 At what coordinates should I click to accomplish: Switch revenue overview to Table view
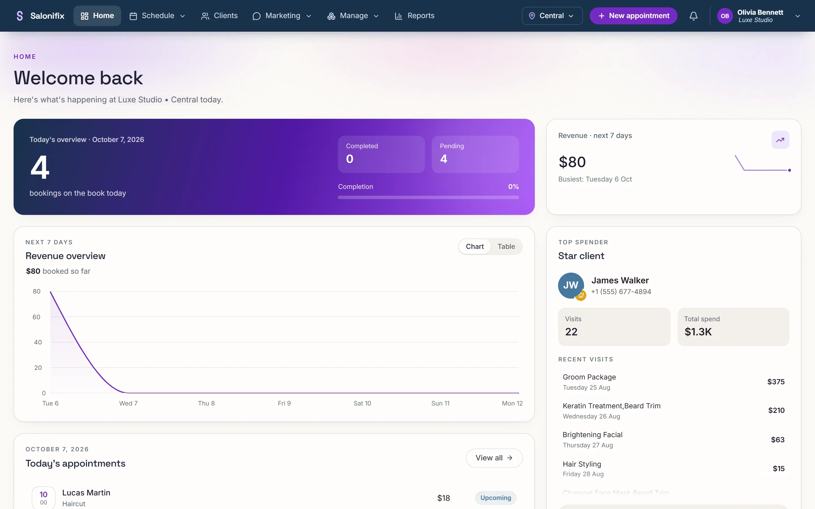[506, 246]
